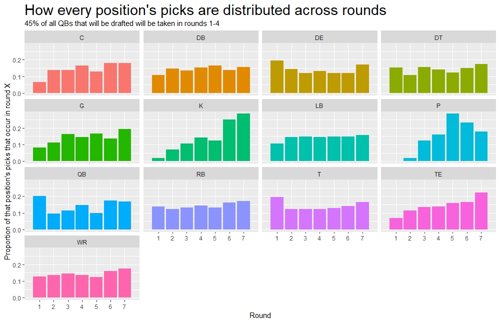The width and height of the screenshot is (500, 323).
Task: Click the round 5 bar in the P panel
Action: [x=452, y=137]
